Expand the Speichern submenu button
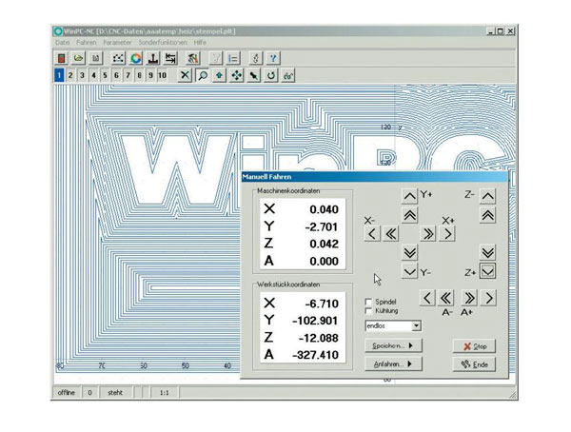Image resolution: width=571 pixels, height=432 pixels. (x=393, y=345)
